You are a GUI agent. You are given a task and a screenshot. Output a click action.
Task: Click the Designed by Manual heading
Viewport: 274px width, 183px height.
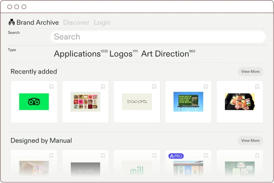[41, 141]
